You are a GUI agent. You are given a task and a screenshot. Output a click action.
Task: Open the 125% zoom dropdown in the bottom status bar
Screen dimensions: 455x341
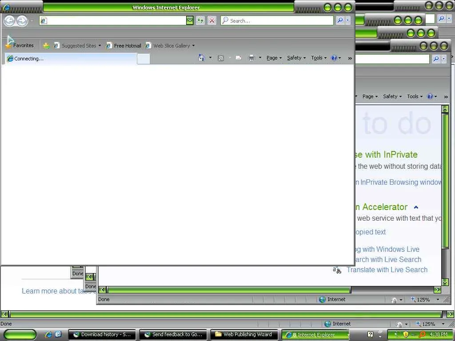(x=443, y=324)
